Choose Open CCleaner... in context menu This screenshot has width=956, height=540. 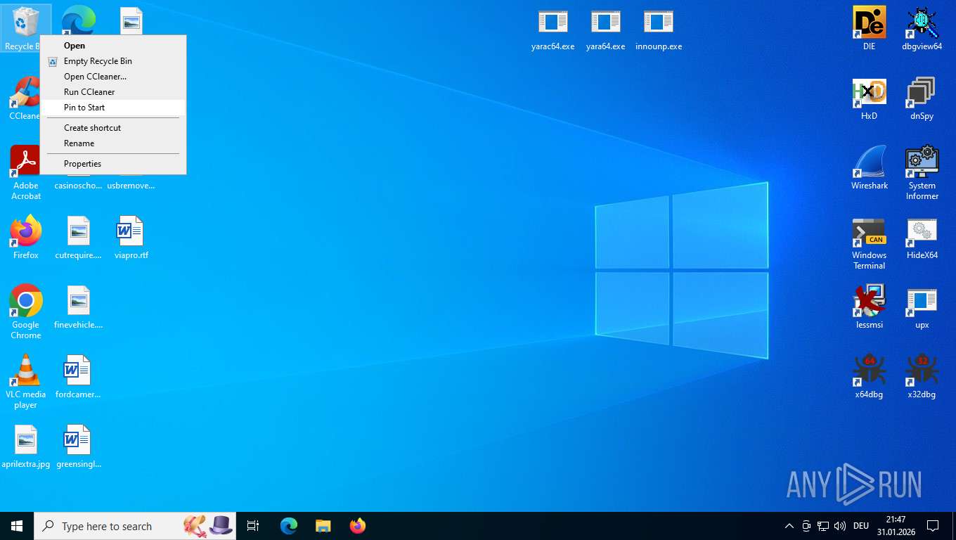click(113, 77)
